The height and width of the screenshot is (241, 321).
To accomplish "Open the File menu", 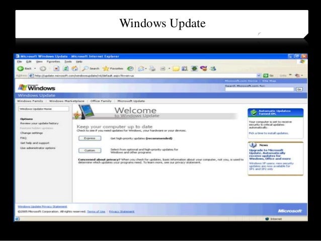I will 20,61.
